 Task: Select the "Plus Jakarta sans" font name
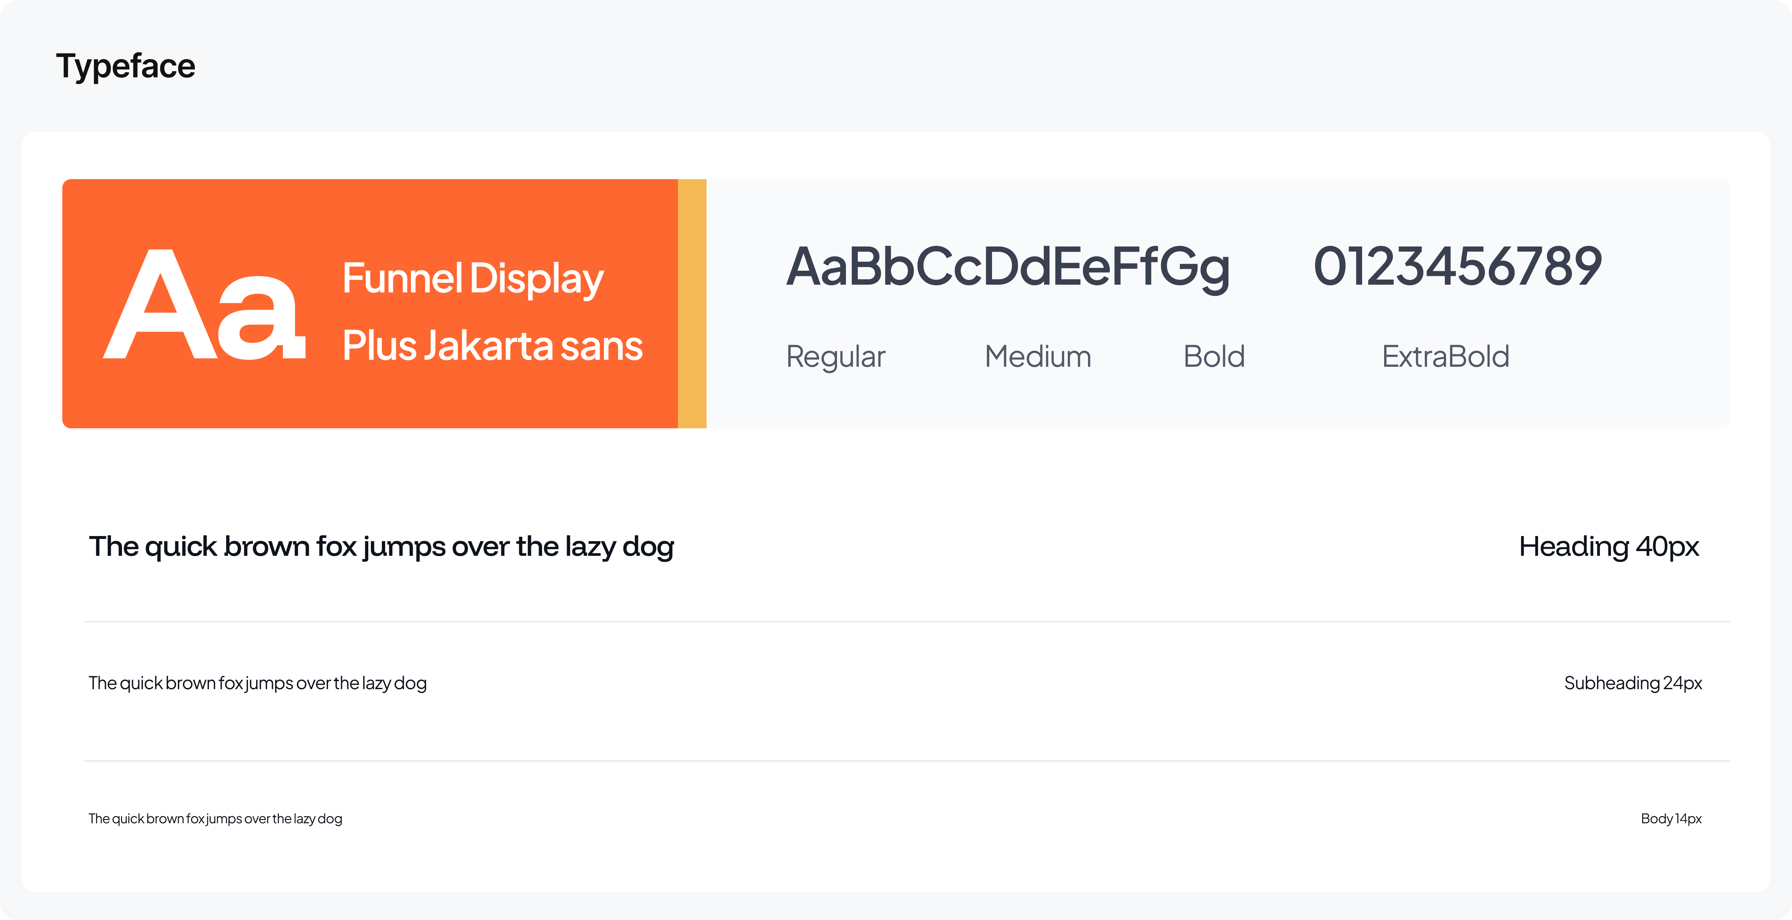(493, 346)
